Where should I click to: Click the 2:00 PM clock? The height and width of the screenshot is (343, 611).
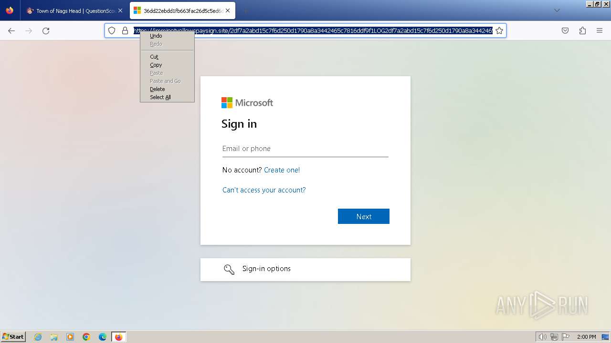pos(587,337)
